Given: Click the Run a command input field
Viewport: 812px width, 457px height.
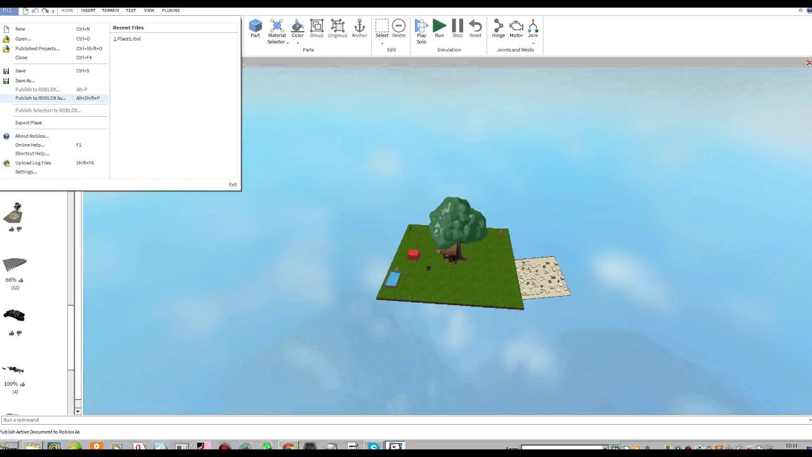Looking at the screenshot, I should point(406,420).
